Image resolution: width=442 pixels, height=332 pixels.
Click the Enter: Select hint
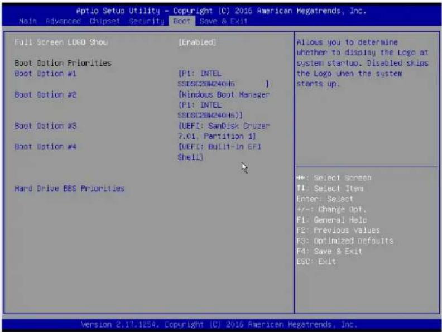[324, 199]
